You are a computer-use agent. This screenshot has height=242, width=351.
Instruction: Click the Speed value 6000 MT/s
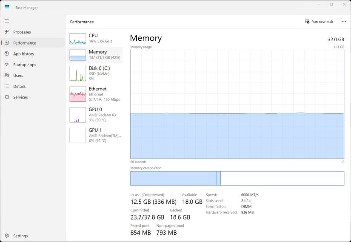(250, 195)
